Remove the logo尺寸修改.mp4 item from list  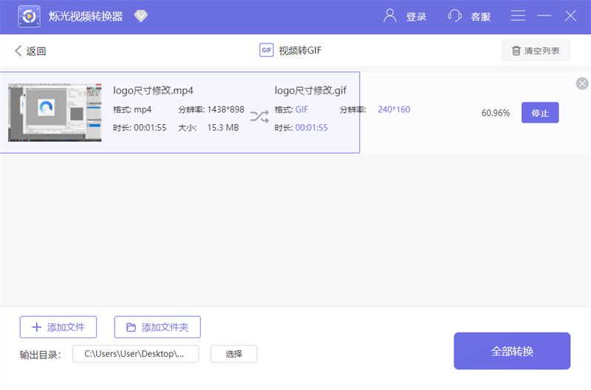tap(582, 83)
